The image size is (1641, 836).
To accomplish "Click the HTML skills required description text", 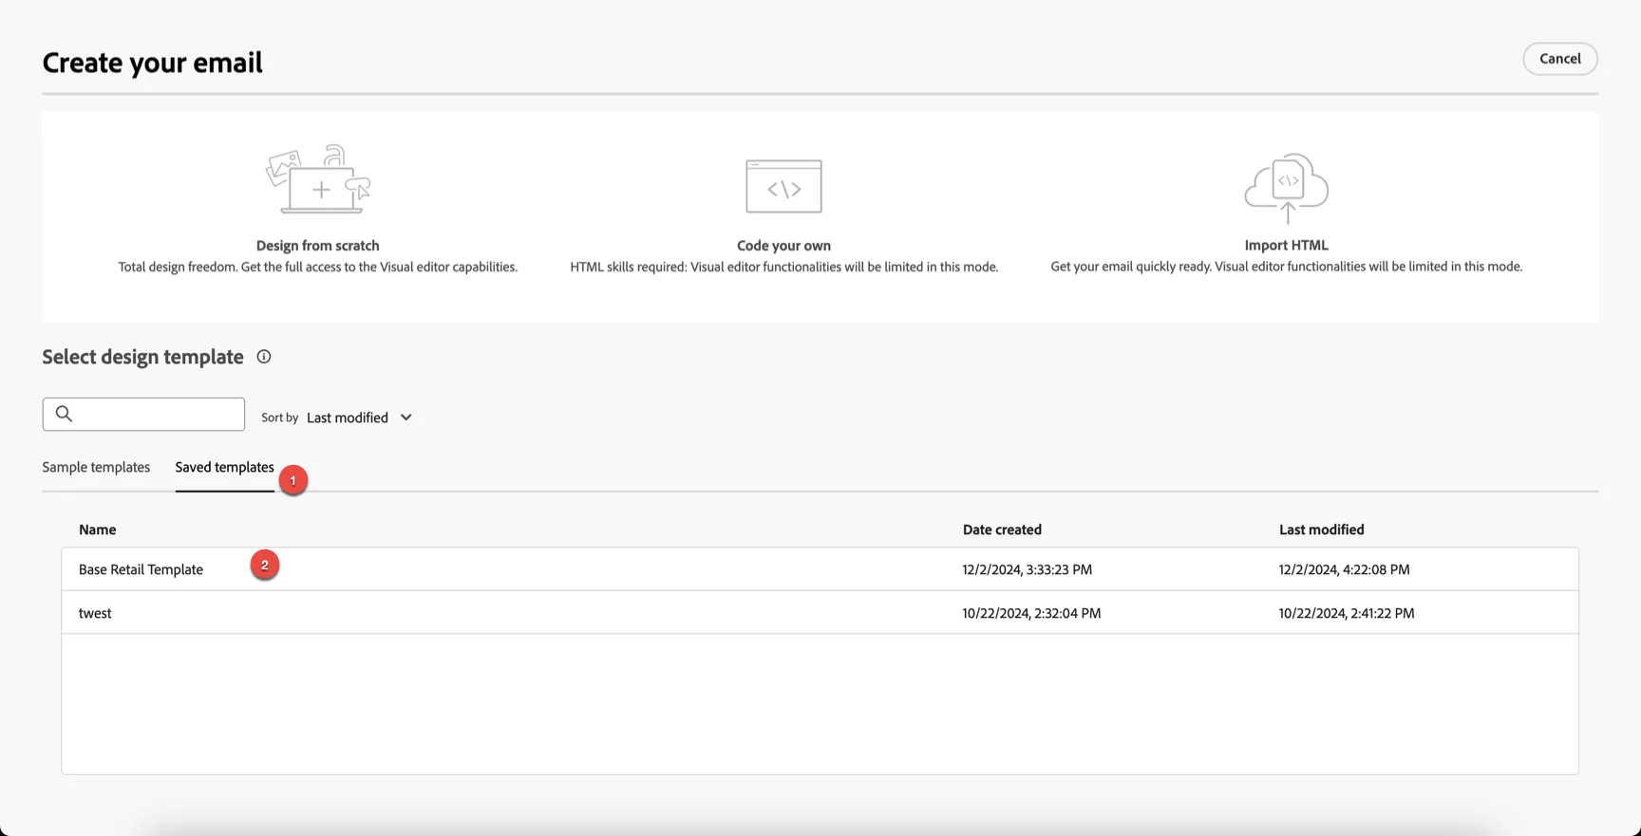I will pyautogui.click(x=783, y=267).
